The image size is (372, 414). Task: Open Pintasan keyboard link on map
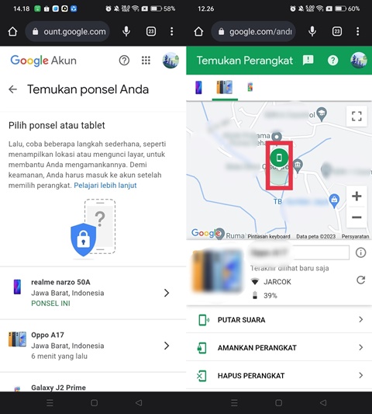[269, 236]
